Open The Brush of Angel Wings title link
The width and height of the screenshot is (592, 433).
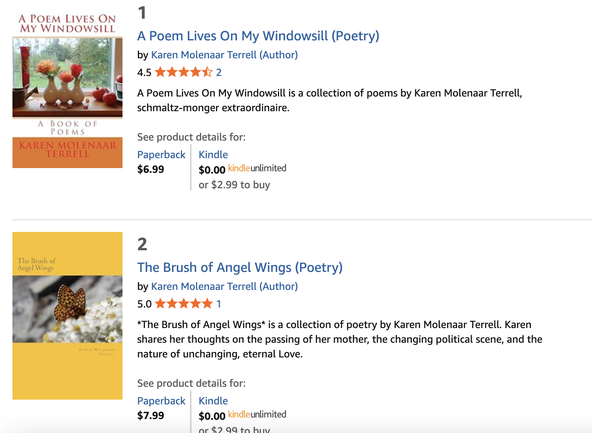coord(240,268)
